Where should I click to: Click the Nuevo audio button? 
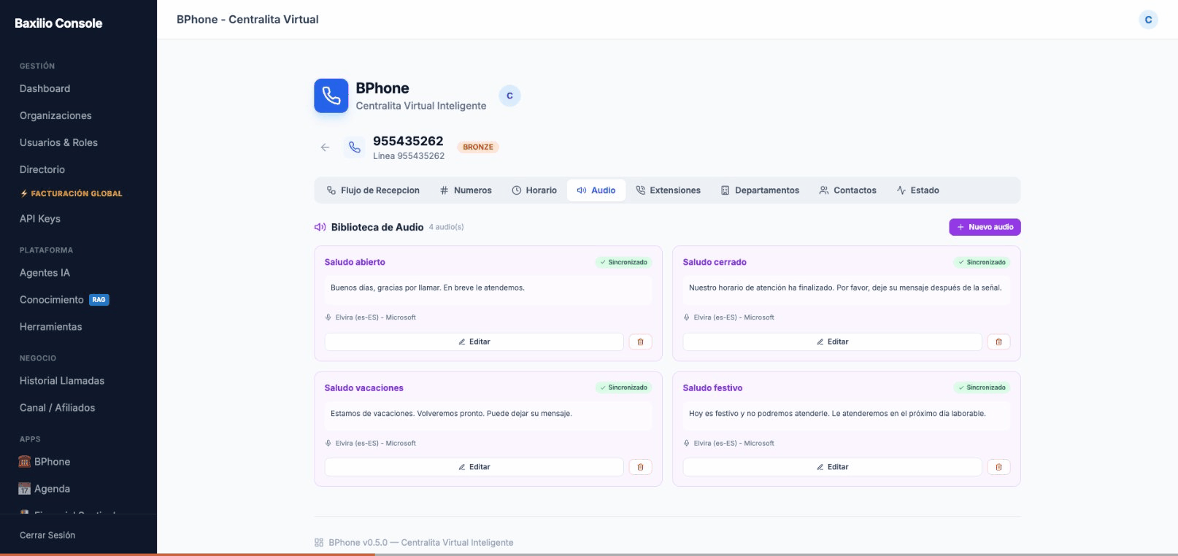[985, 227]
